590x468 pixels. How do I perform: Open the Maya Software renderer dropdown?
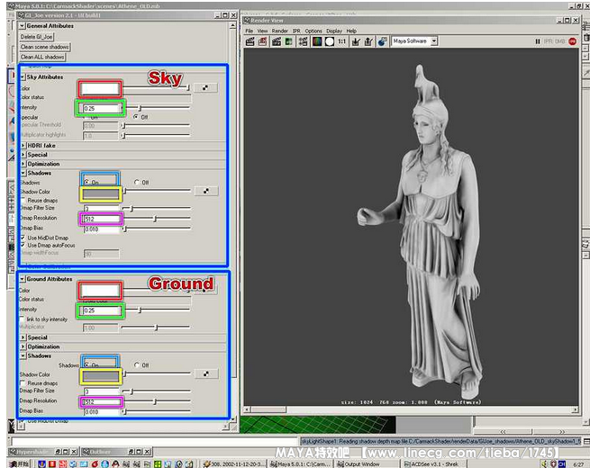(434, 41)
